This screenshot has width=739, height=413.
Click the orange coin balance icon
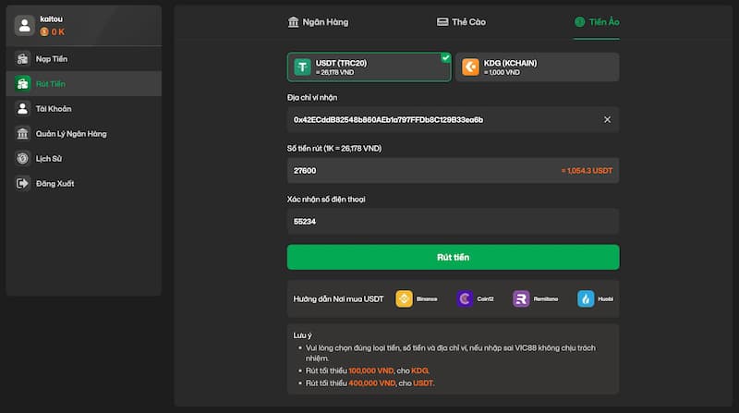click(43, 32)
